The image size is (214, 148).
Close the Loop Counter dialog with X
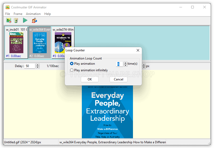pyautogui.click(x=138, y=50)
